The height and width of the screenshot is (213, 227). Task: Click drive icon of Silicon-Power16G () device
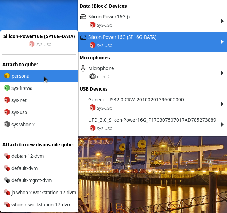[83, 17]
